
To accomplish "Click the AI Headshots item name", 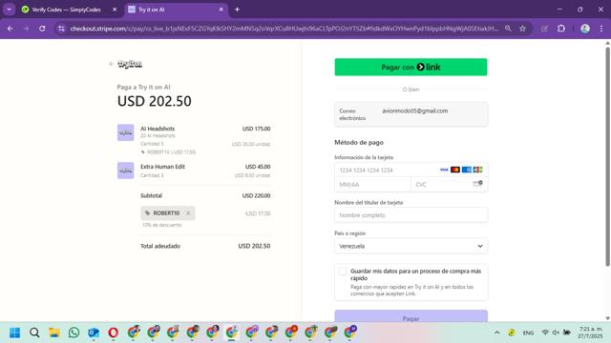I will [158, 129].
